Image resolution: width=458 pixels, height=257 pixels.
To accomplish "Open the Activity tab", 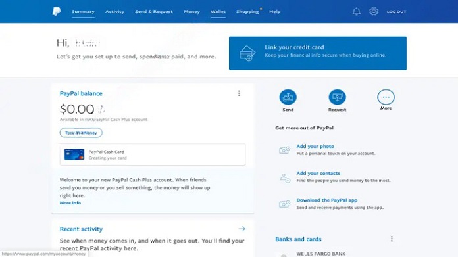I will pyautogui.click(x=114, y=12).
